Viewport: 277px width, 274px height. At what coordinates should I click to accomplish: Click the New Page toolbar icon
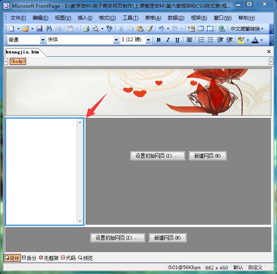click(x=12, y=29)
